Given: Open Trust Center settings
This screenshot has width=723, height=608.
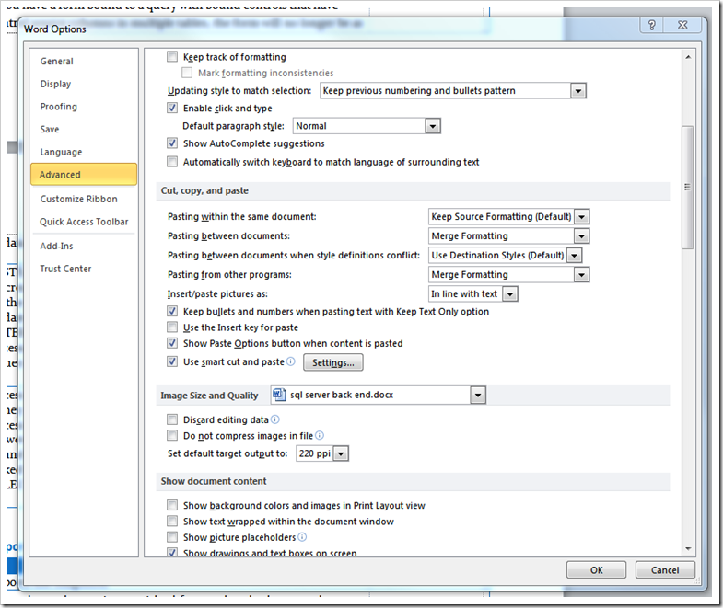Looking at the screenshot, I should (x=84, y=269).
